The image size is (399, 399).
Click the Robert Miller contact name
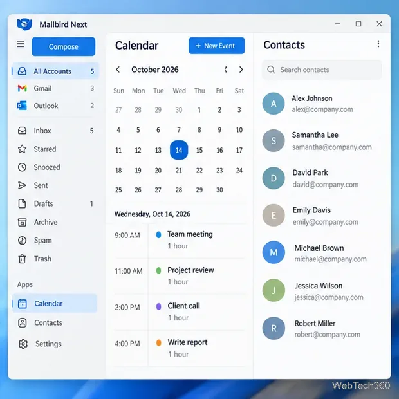315,324
